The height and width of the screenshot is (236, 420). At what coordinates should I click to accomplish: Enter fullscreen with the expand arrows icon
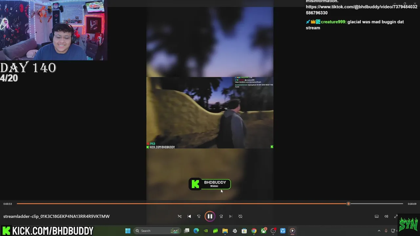396,216
